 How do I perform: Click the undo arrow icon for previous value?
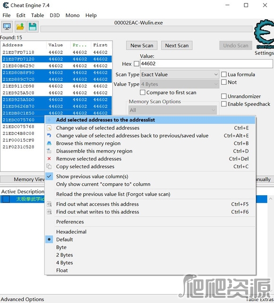49,136
